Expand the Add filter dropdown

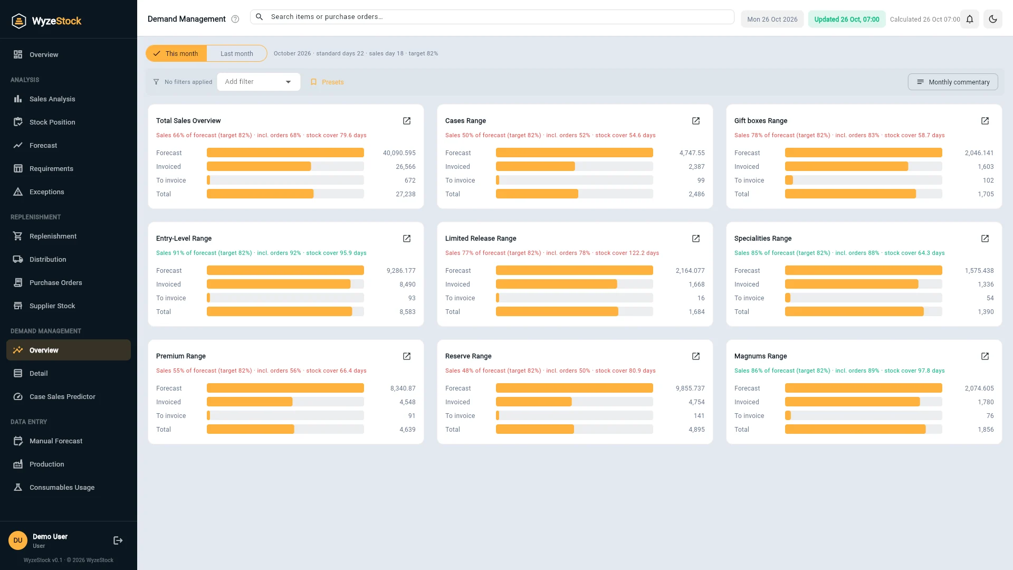[x=259, y=82]
